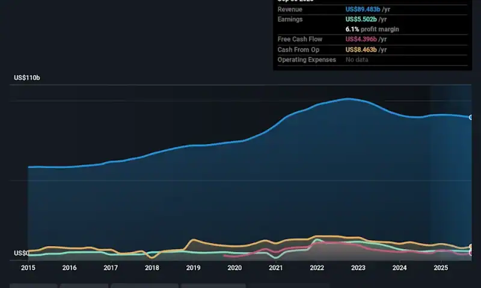Screen dimensions: 481x288
Task: Select 2015 on the x-axis
Action: (28, 268)
